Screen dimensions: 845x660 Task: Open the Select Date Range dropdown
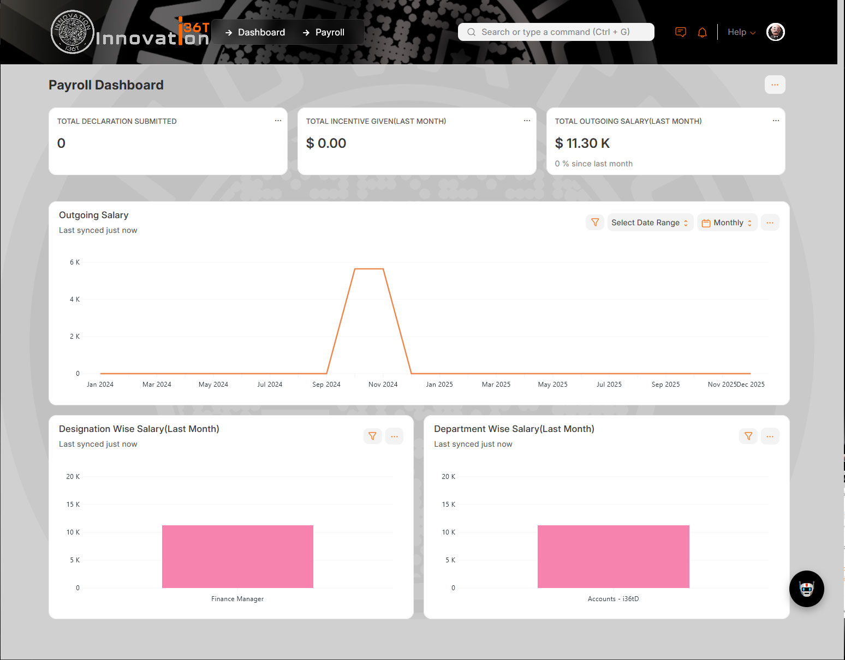[x=650, y=223]
